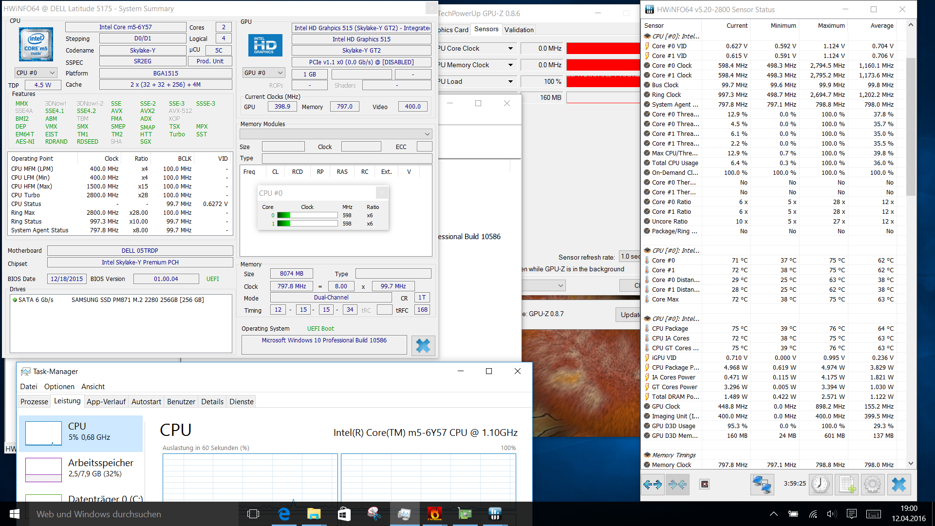935x526 pixels.
Task: Click the collapse columns arrows icon
Action: 677,484
